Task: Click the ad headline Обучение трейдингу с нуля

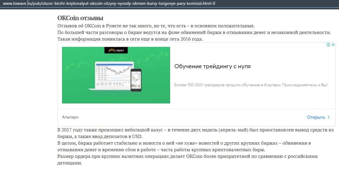Action: point(213,66)
